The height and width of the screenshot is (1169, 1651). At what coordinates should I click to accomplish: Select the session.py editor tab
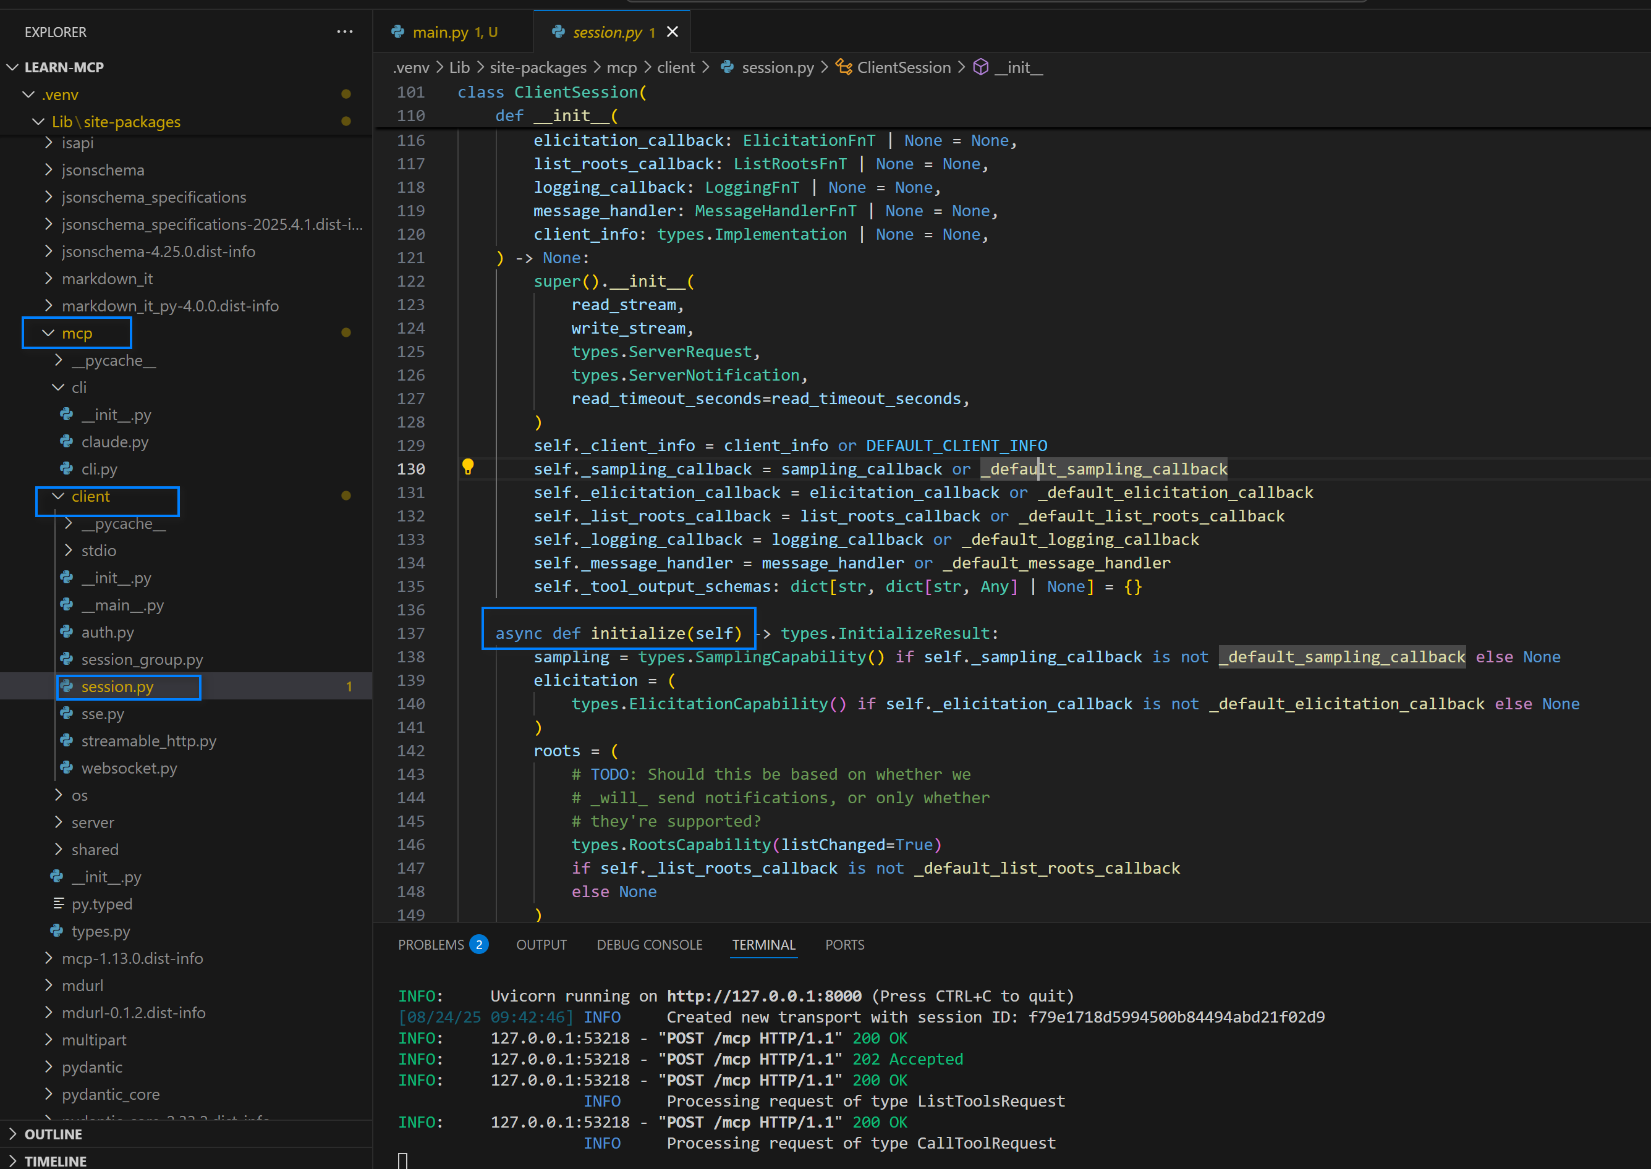(612, 32)
